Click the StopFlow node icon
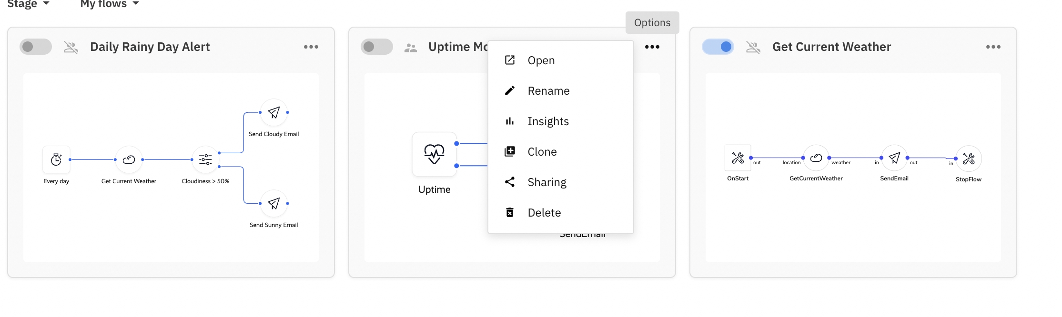Image resolution: width=1062 pixels, height=317 pixels. coord(969,158)
